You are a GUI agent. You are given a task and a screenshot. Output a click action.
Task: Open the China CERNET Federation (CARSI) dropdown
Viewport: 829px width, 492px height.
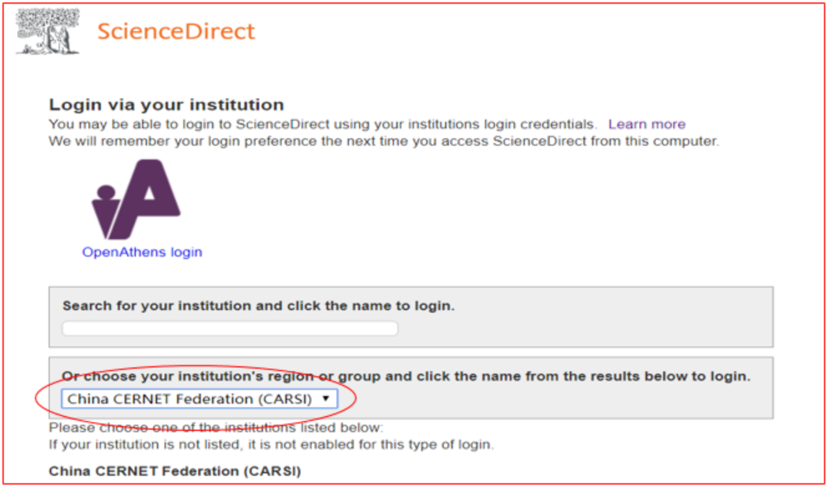point(198,399)
